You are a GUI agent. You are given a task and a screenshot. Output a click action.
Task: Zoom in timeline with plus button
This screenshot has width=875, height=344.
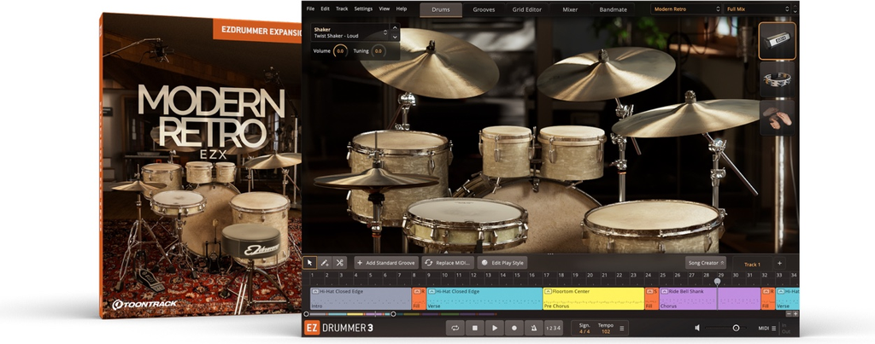(796, 314)
